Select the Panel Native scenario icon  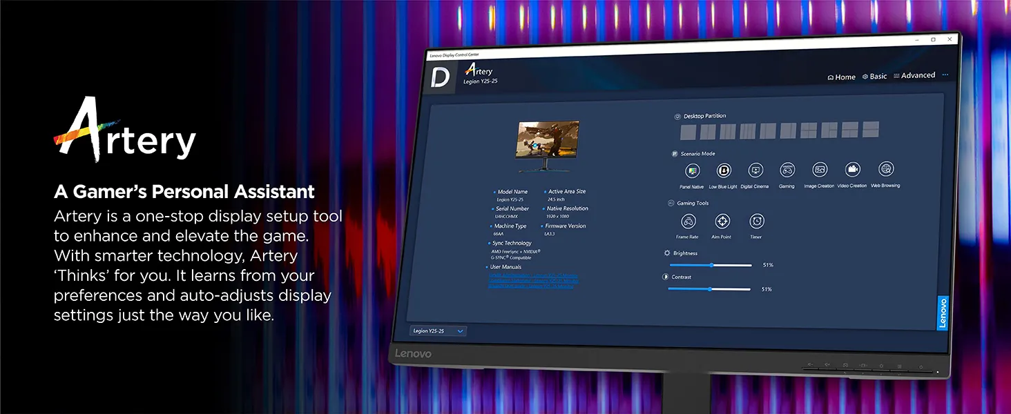(x=691, y=170)
